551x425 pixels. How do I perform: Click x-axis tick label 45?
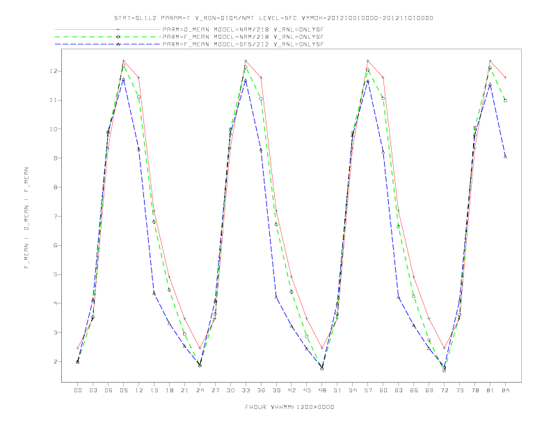[x=307, y=390]
